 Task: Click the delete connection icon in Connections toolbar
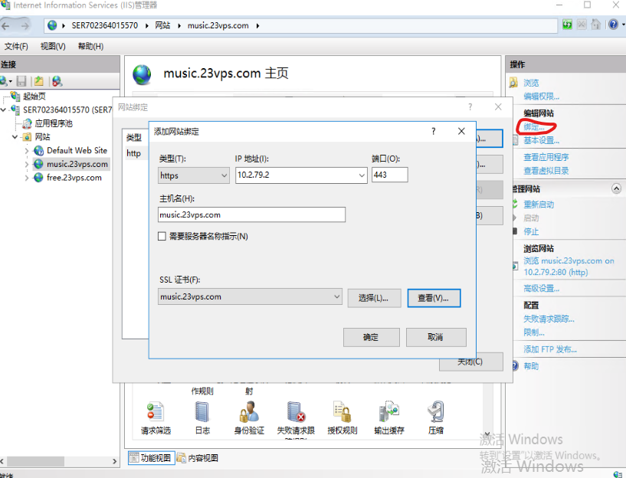57,81
